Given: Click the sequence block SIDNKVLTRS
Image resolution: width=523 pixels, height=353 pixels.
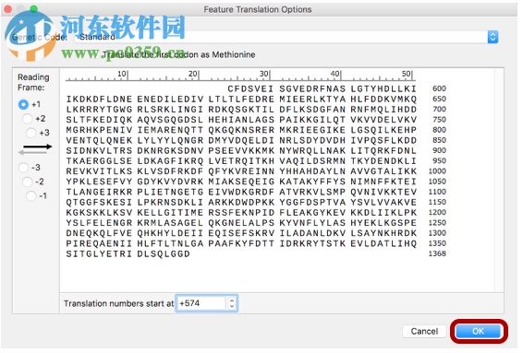Looking at the screenshot, I should 100,151.
